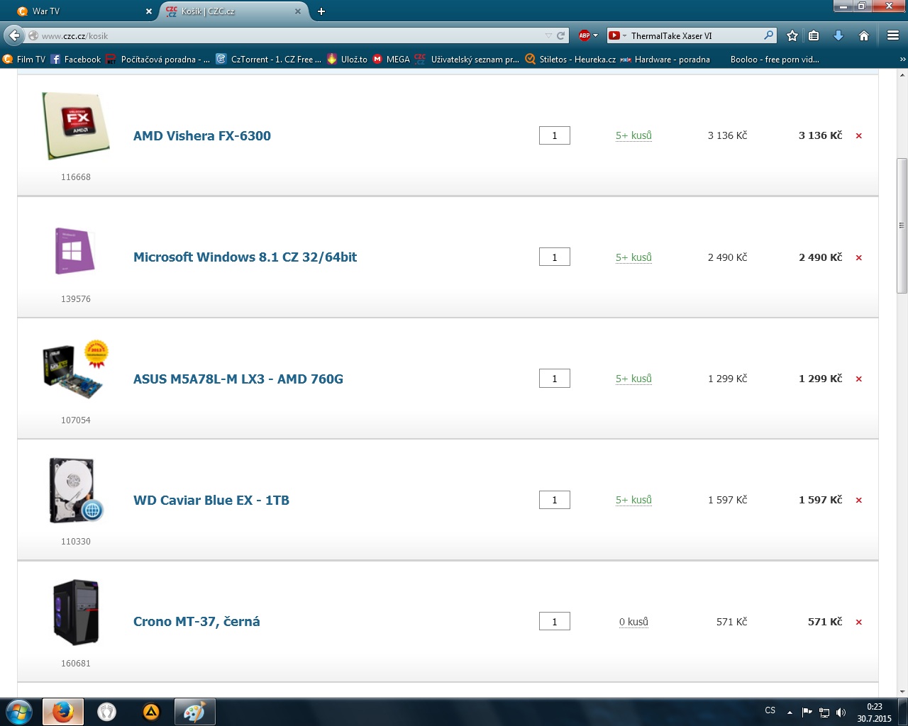Open the Crono MT-37, černá product link
The height and width of the screenshot is (726, 908).
pos(196,622)
